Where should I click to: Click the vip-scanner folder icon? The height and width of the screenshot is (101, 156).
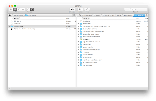coord(81,57)
